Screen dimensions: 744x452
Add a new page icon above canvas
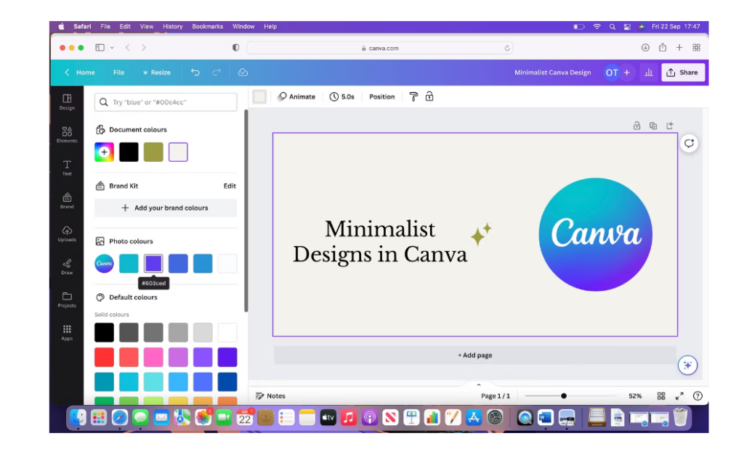[669, 126]
